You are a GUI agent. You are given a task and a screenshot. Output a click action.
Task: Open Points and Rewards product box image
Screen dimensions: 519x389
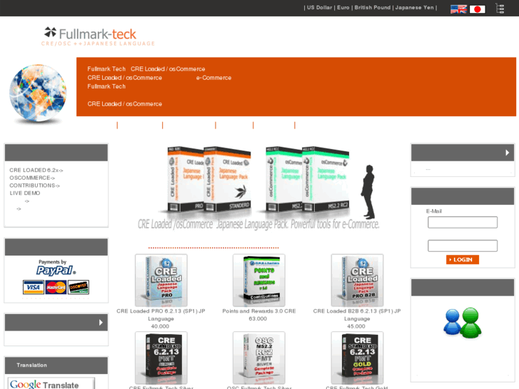[x=259, y=280]
